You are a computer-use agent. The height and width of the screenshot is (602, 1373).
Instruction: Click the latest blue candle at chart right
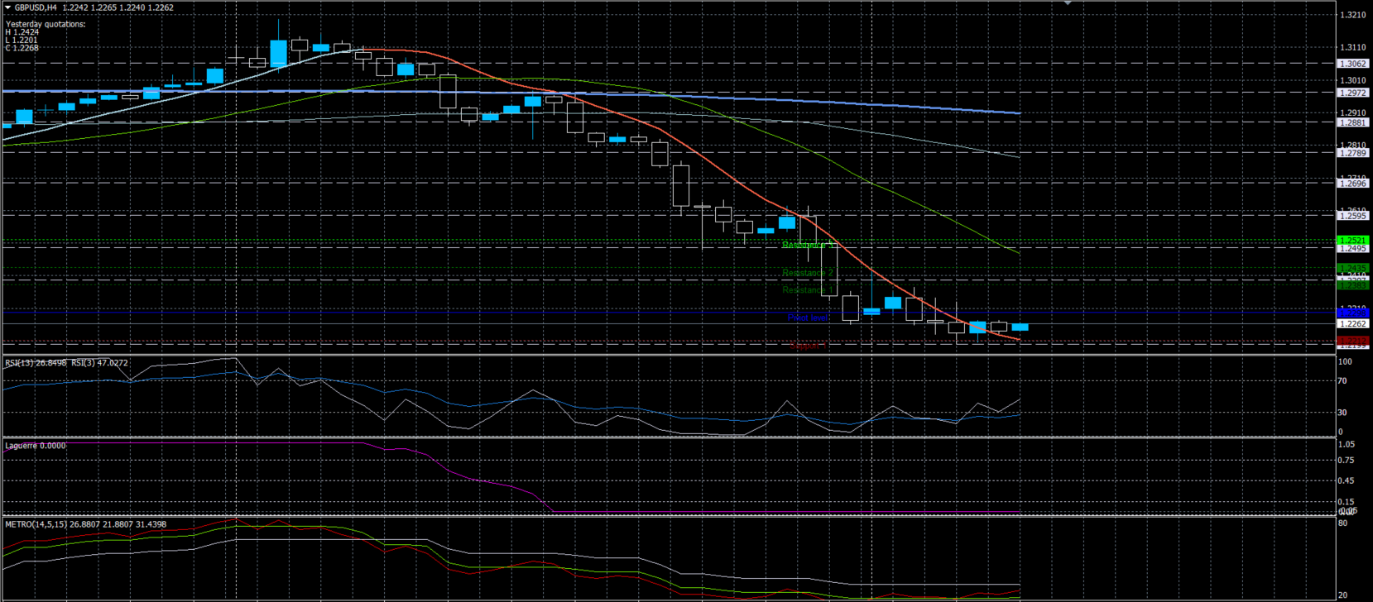click(1020, 327)
